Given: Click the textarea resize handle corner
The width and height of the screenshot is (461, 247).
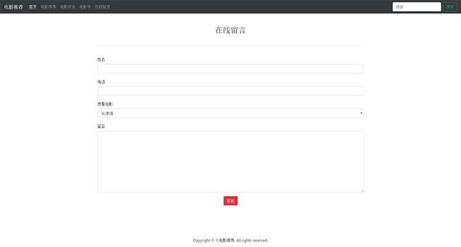Looking at the screenshot, I should pos(362,191).
